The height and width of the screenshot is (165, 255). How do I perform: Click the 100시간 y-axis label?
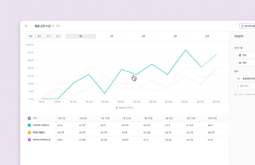click(x=30, y=45)
